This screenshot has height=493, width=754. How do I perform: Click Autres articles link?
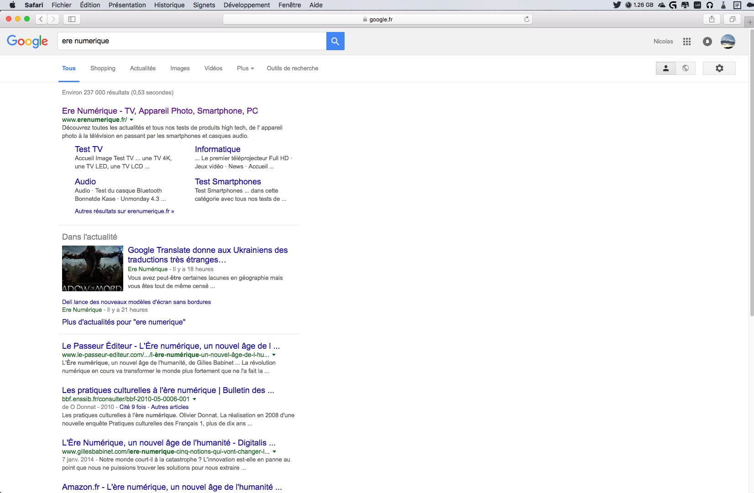pos(170,407)
